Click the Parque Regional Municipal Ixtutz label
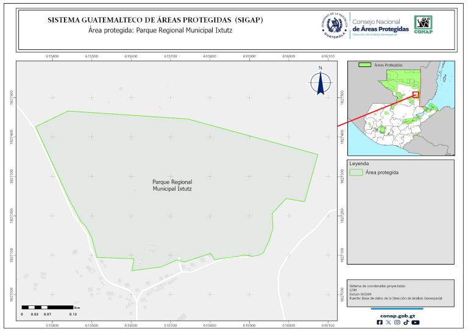This screenshot has height=331, width=468. click(x=172, y=185)
